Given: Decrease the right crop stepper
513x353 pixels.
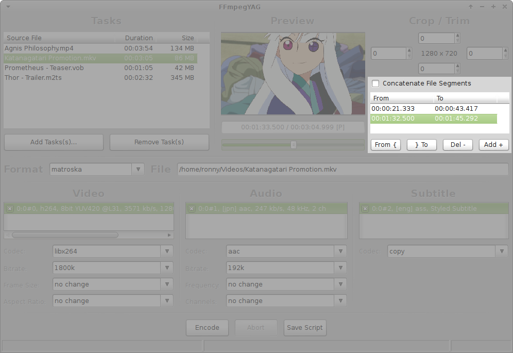Looking at the screenshot, I should point(505,56).
